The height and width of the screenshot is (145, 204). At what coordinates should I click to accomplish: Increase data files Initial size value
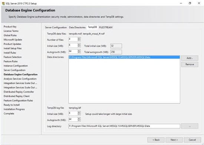click(x=79, y=44)
